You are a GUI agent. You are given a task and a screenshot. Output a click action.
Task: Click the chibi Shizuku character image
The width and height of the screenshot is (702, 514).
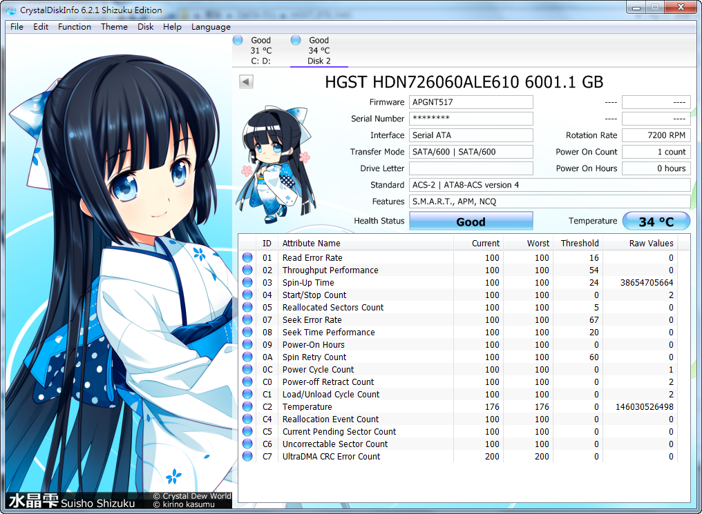pos(272,163)
